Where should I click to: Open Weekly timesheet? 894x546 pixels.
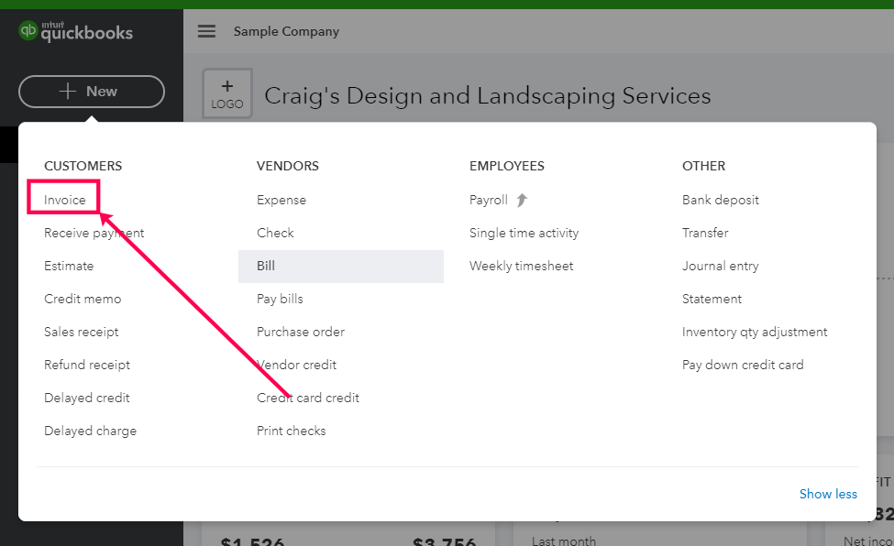coord(521,267)
